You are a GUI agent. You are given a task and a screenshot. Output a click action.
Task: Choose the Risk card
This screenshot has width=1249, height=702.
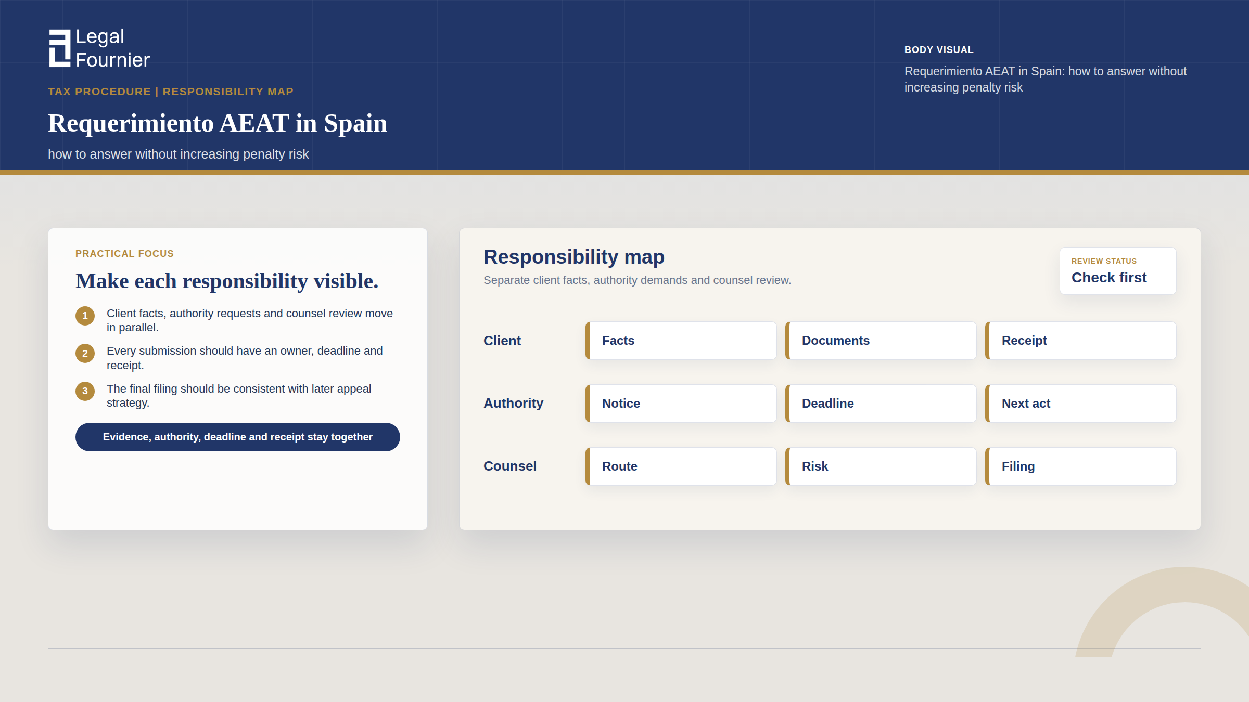881,466
